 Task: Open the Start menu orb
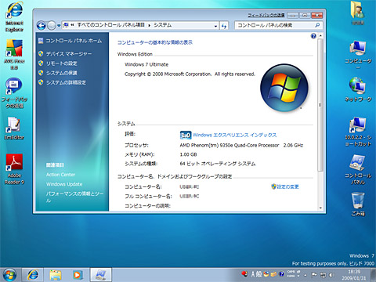[9, 275]
